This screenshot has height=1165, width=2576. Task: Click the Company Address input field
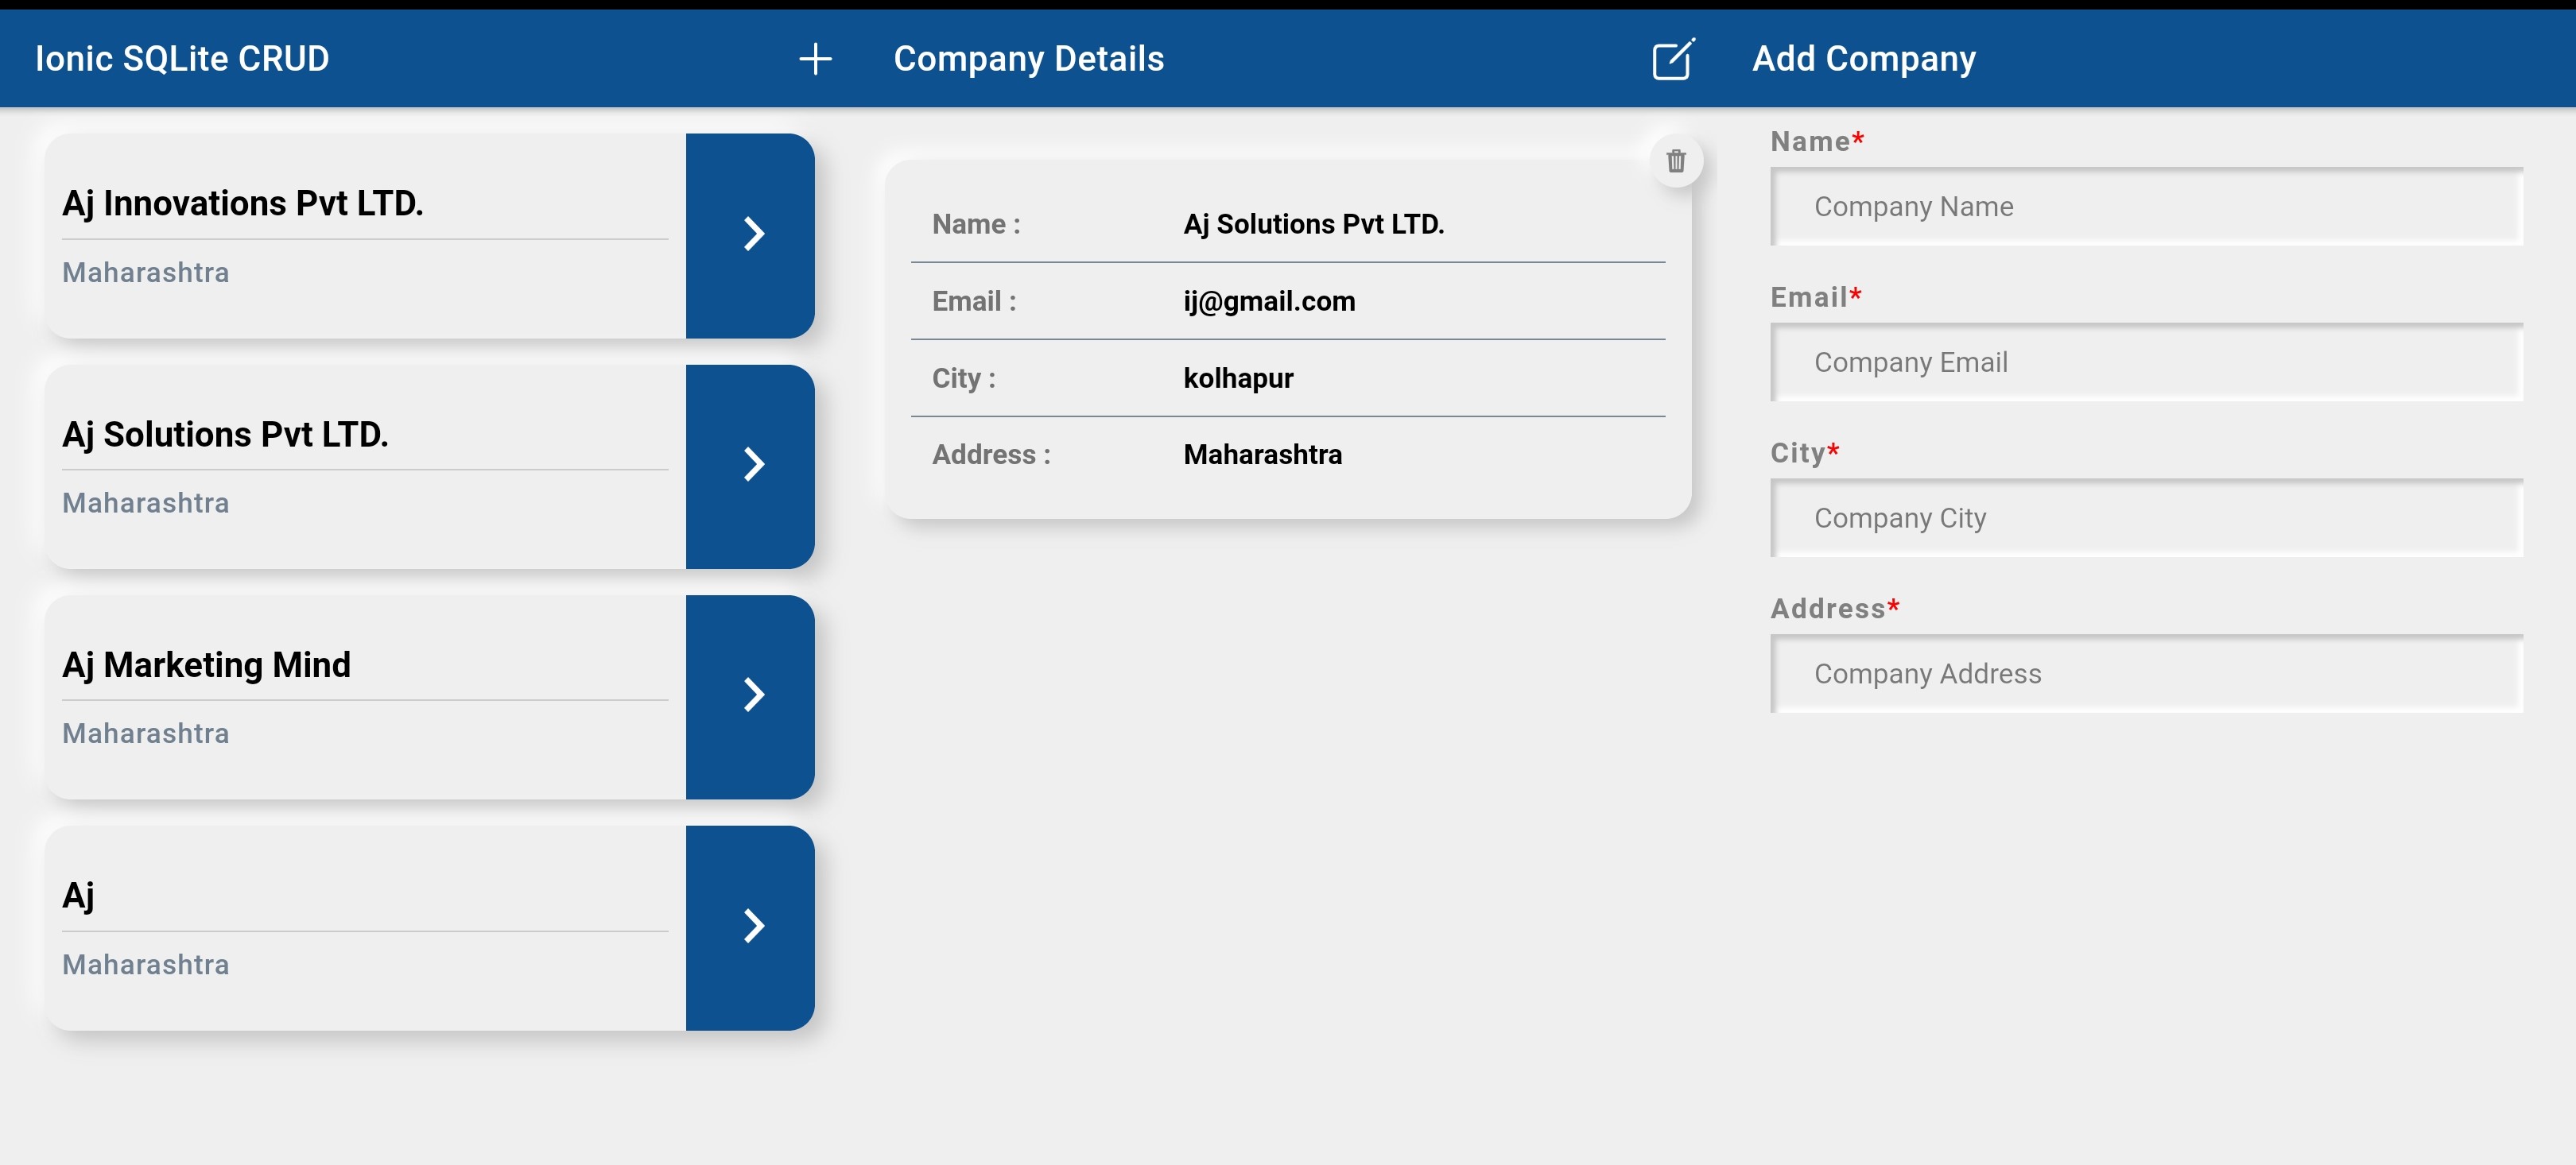[x=2146, y=675]
